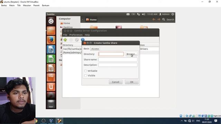
Task: Open LibreOffice Writer from launcher
Action: (51, 49)
